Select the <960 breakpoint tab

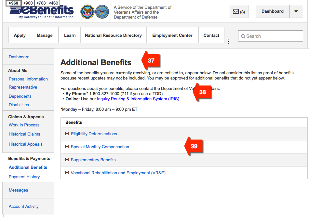pos(28,3)
